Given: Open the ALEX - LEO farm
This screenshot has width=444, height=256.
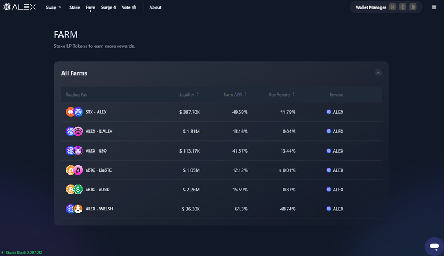Looking at the screenshot, I should pyautogui.click(x=221, y=151).
